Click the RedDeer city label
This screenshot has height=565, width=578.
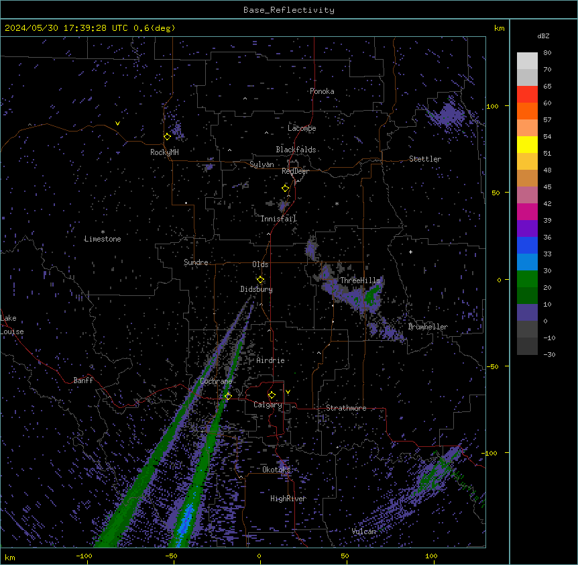pos(295,171)
